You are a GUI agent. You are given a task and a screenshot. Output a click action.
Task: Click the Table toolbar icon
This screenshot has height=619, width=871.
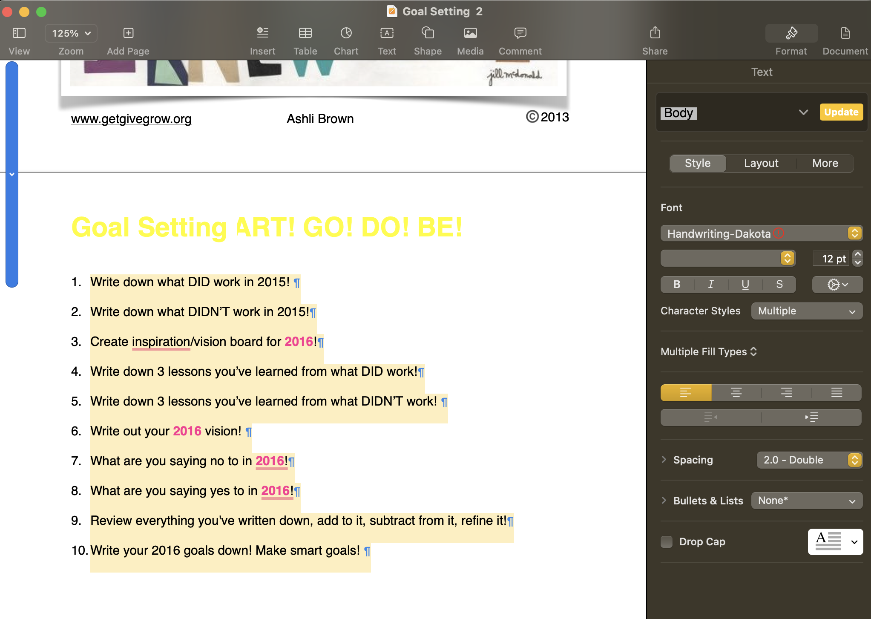305,33
